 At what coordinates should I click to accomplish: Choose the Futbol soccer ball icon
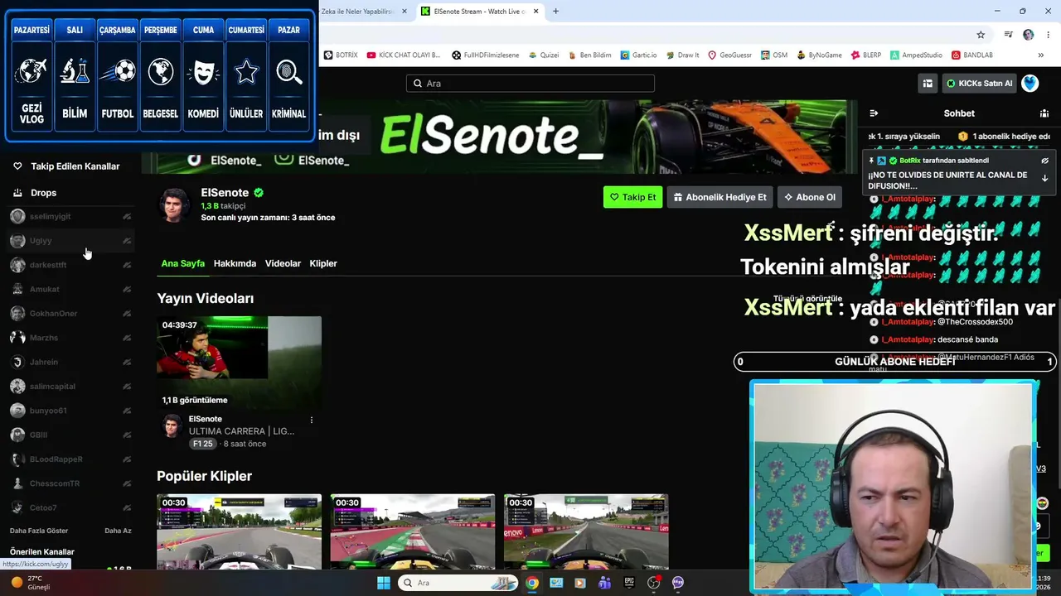click(117, 72)
